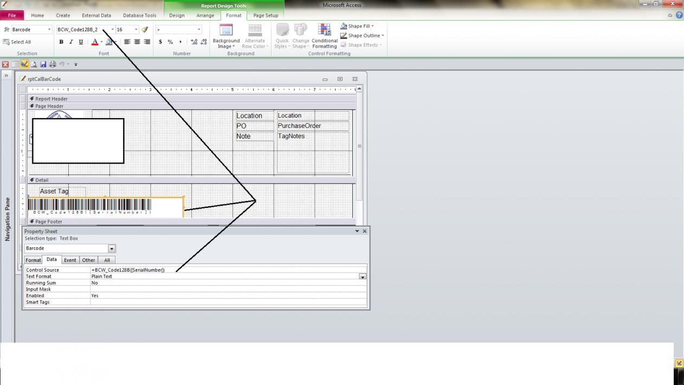
Task: Click Undo in Quick Access Toolbar
Action: pyautogui.click(x=62, y=64)
